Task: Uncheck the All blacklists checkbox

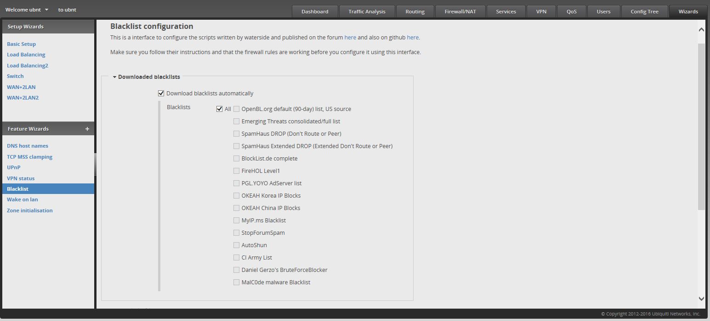Action: [219, 109]
